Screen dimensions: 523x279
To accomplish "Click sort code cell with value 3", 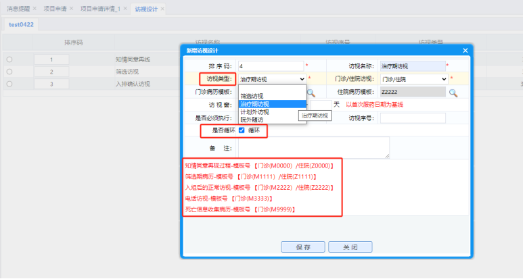I will (x=51, y=84).
